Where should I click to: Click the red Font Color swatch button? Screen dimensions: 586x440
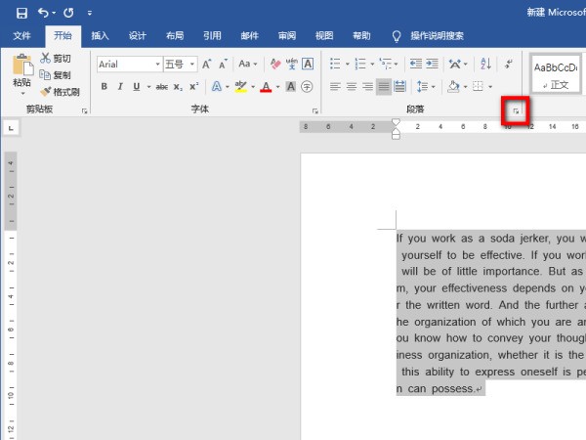pyautogui.click(x=266, y=87)
